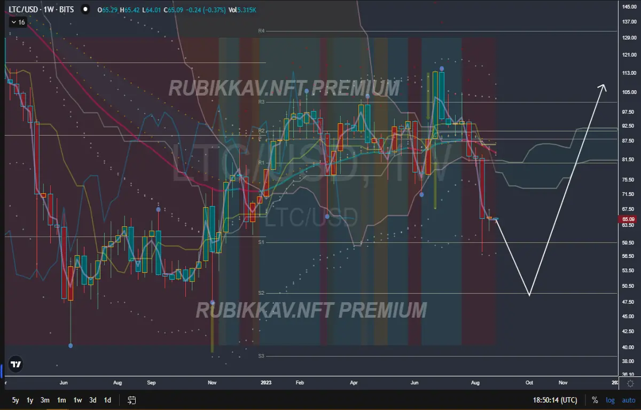Open the Go to date calendar icon
Screen dimensions: 641x410
pyautogui.click(x=132, y=400)
